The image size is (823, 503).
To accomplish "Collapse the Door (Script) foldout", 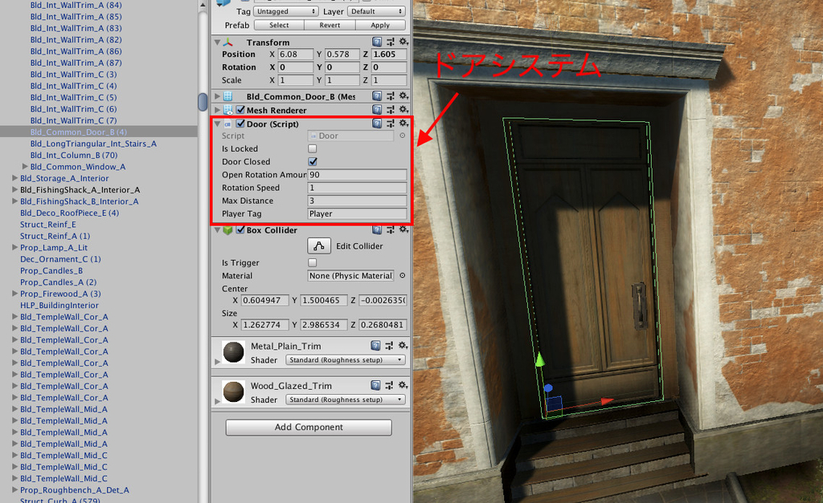I will tap(217, 124).
